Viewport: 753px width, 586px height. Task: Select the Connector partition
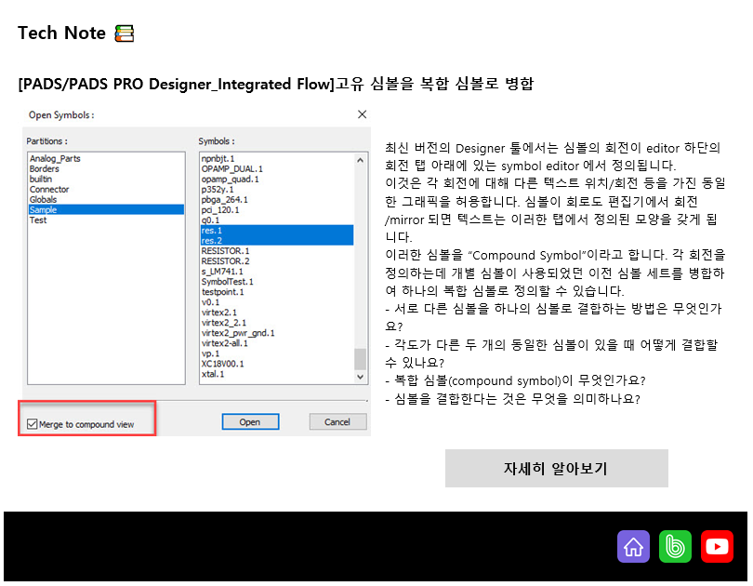(x=106, y=189)
